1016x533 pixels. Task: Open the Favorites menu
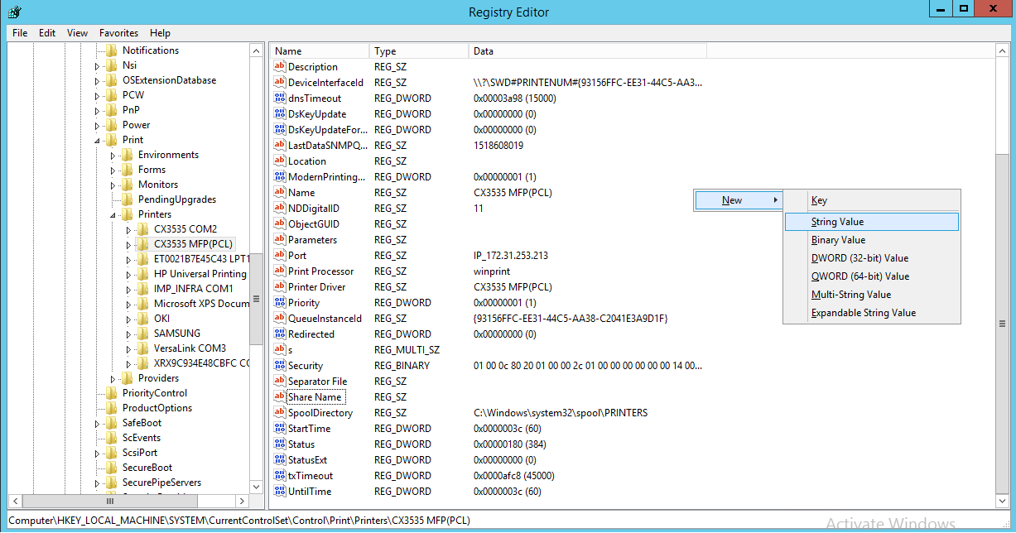pos(118,33)
